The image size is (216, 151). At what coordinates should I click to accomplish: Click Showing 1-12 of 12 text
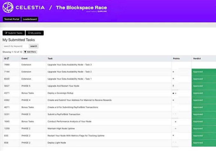click(x=12, y=52)
